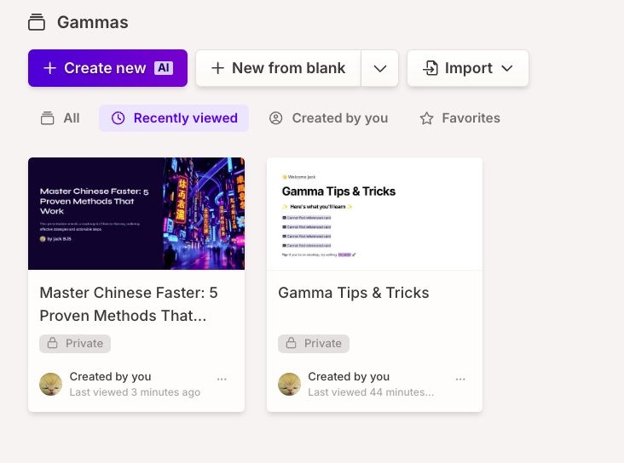
Task: Click the Gammas stack icon in header
Action: coord(37,22)
